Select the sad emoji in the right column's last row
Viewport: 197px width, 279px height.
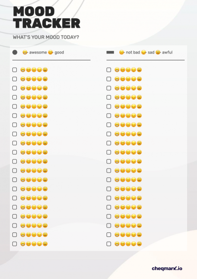(x=134, y=244)
